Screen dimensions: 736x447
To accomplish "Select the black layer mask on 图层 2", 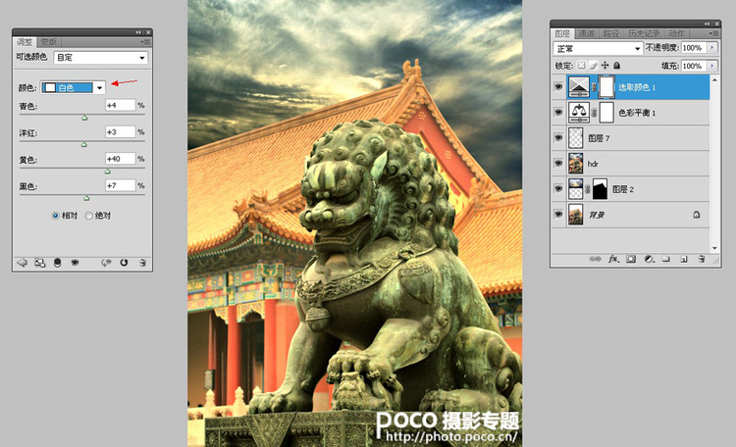I will pos(601,189).
